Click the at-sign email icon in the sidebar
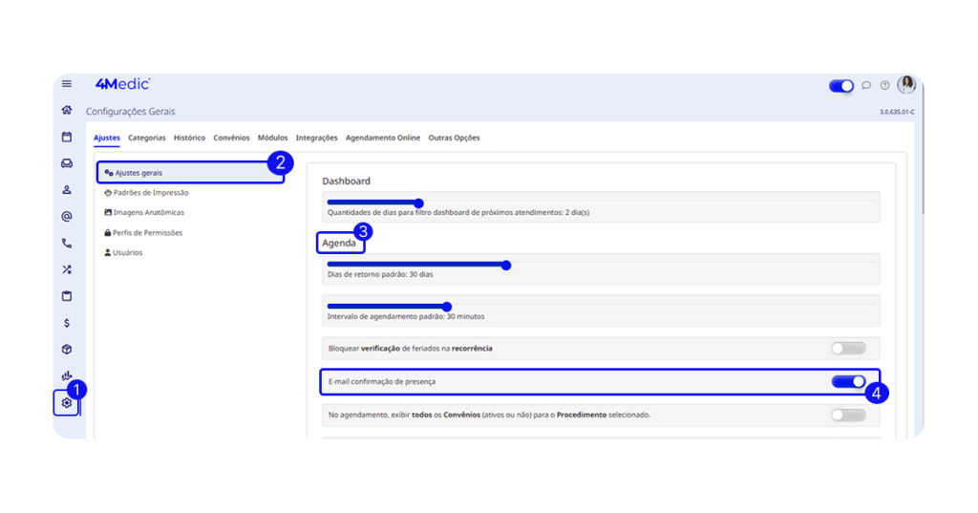The image size is (978, 513). (67, 217)
